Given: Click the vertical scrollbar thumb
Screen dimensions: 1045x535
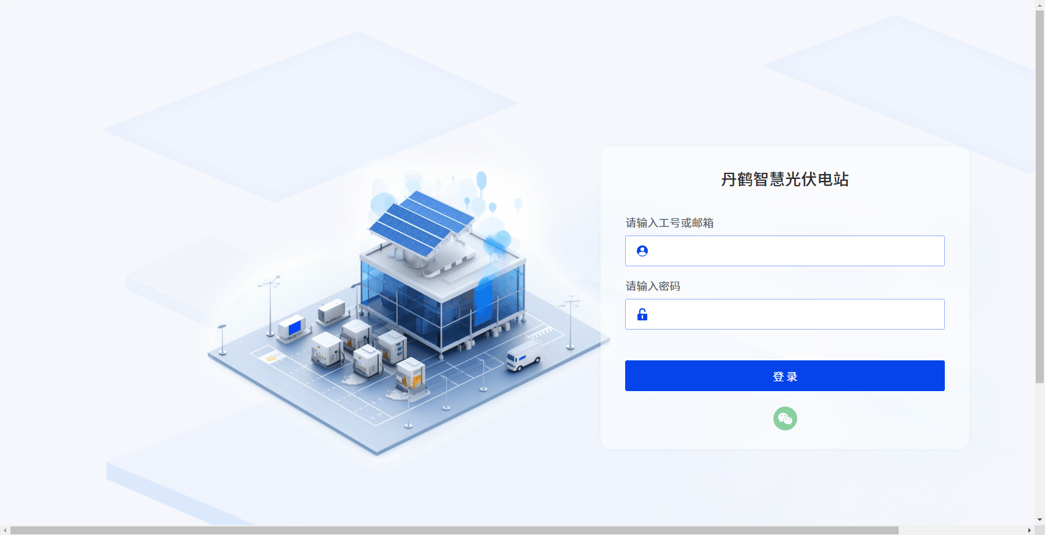Looking at the screenshot, I should coord(1039,197).
